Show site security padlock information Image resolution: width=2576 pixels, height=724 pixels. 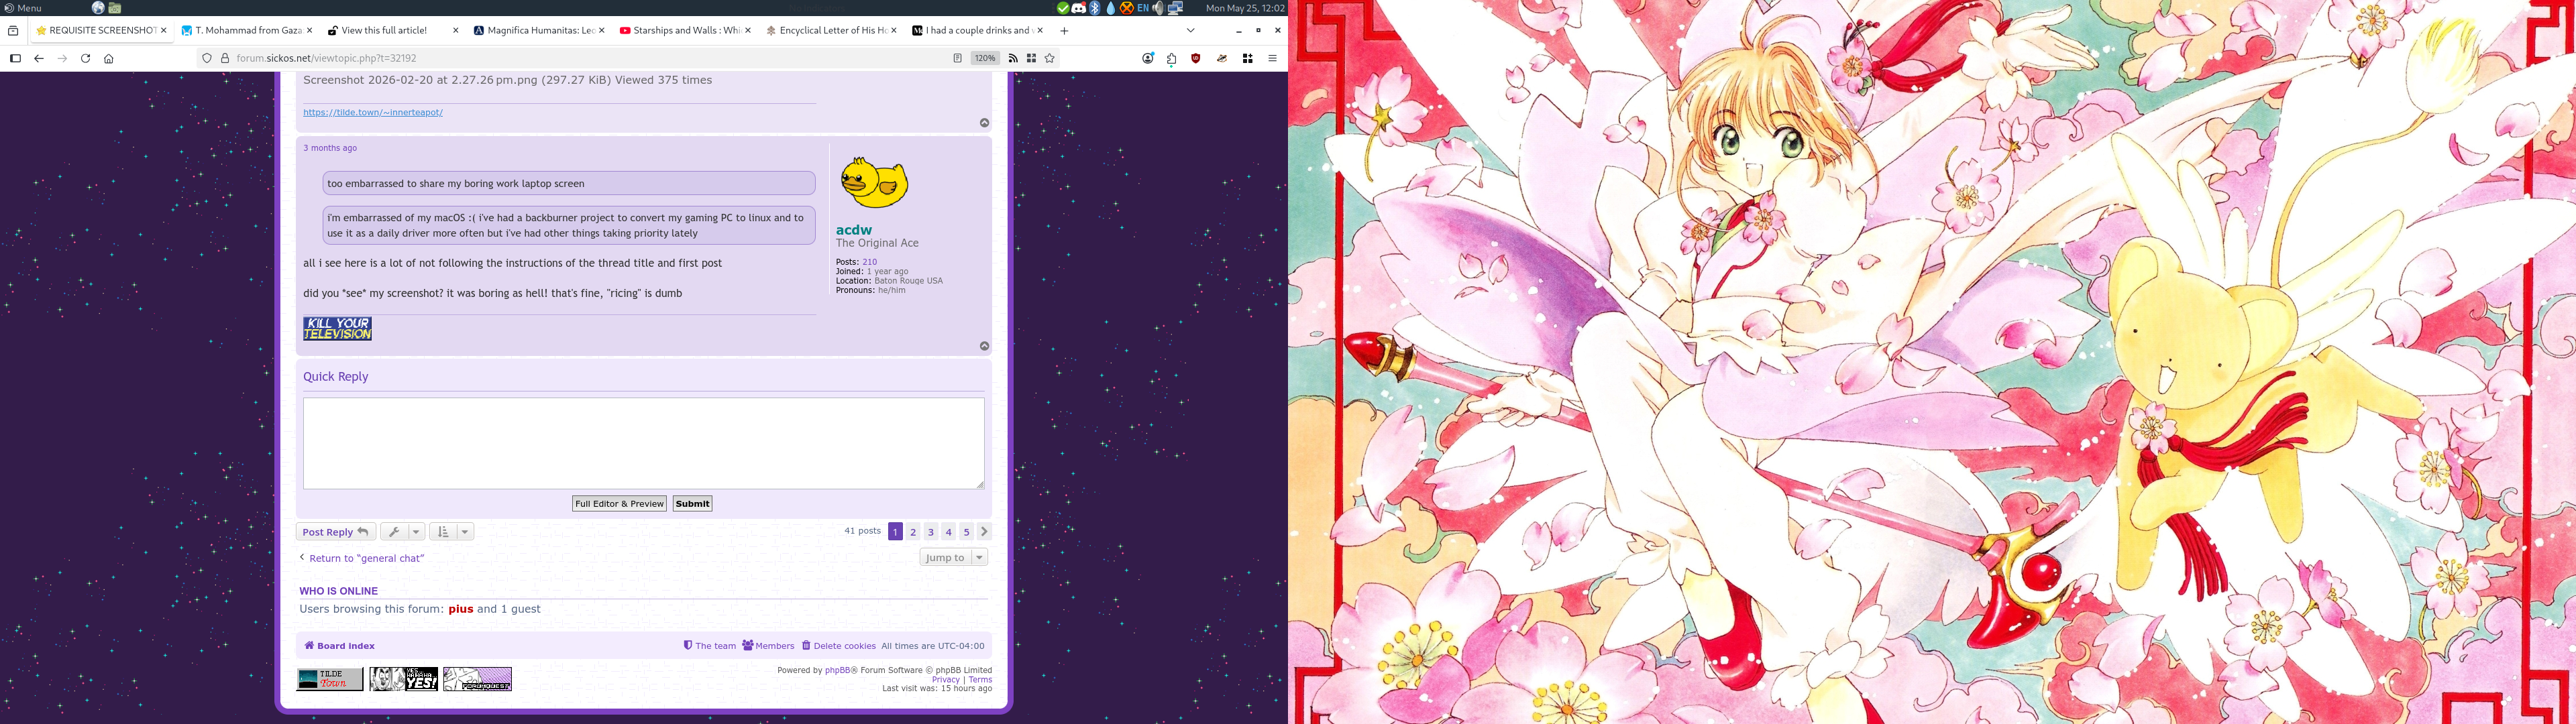point(225,58)
